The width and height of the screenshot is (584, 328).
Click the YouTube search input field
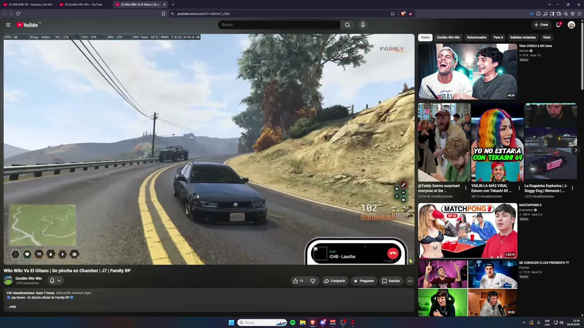pyautogui.click(x=279, y=25)
